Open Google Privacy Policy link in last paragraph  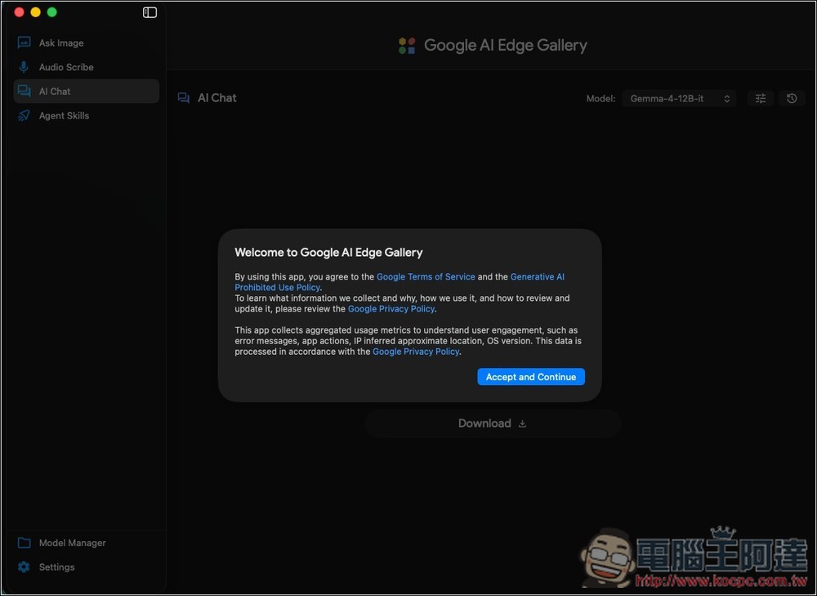click(416, 352)
